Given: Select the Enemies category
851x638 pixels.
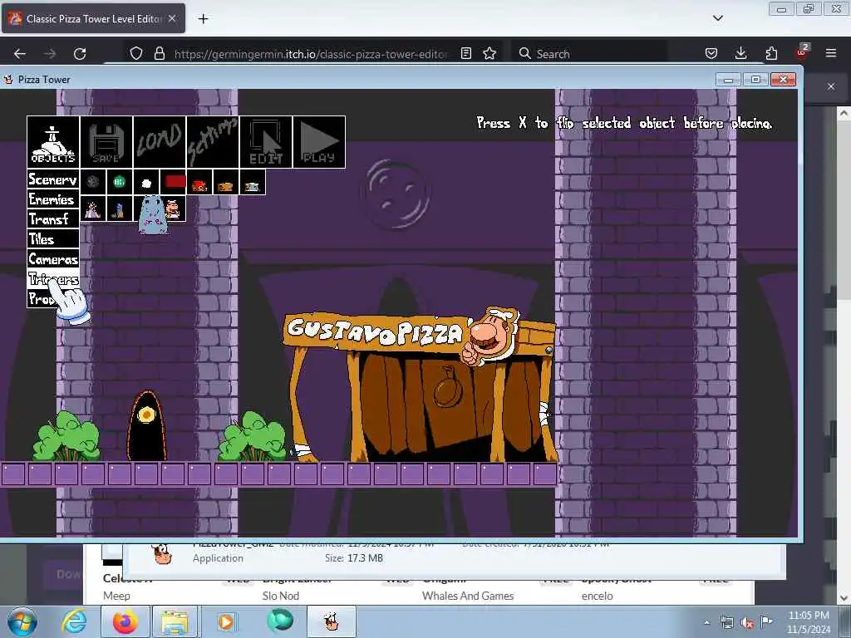Looking at the screenshot, I should pos(53,199).
